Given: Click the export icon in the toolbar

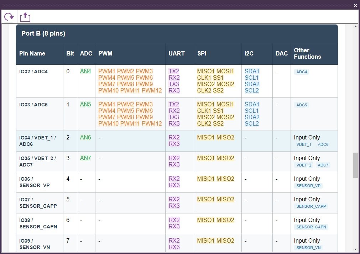Looking at the screenshot, I should pos(25,16).
